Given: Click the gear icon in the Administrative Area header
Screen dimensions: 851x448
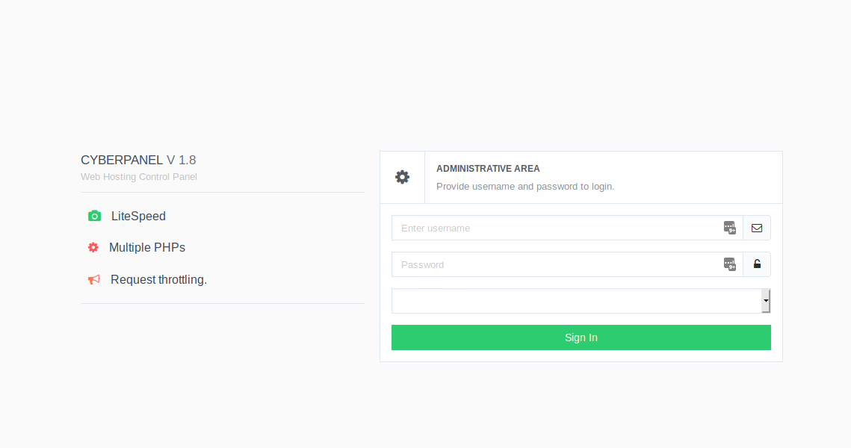Looking at the screenshot, I should [x=402, y=177].
